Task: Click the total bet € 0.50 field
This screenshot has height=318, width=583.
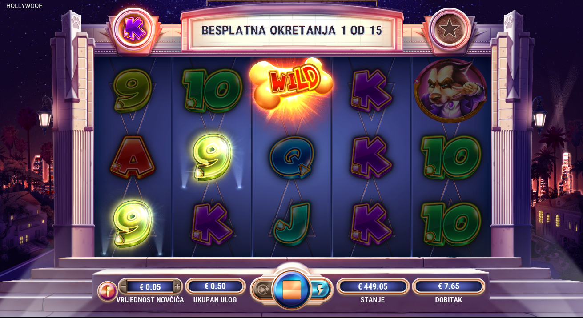Action: click(215, 286)
